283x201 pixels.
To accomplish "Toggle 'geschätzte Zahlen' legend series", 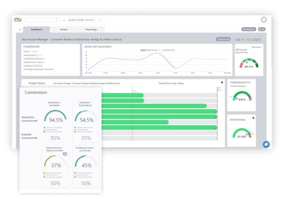I will point(167,50).
